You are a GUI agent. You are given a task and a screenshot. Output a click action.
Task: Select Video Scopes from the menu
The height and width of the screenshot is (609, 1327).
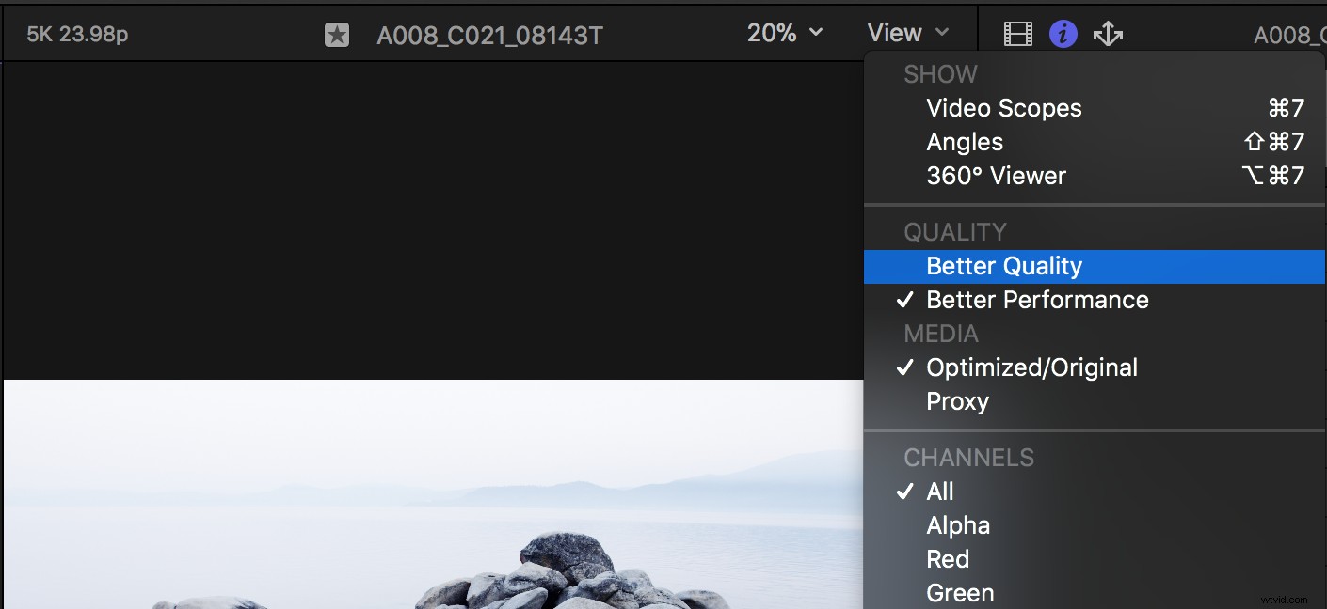(x=1003, y=108)
